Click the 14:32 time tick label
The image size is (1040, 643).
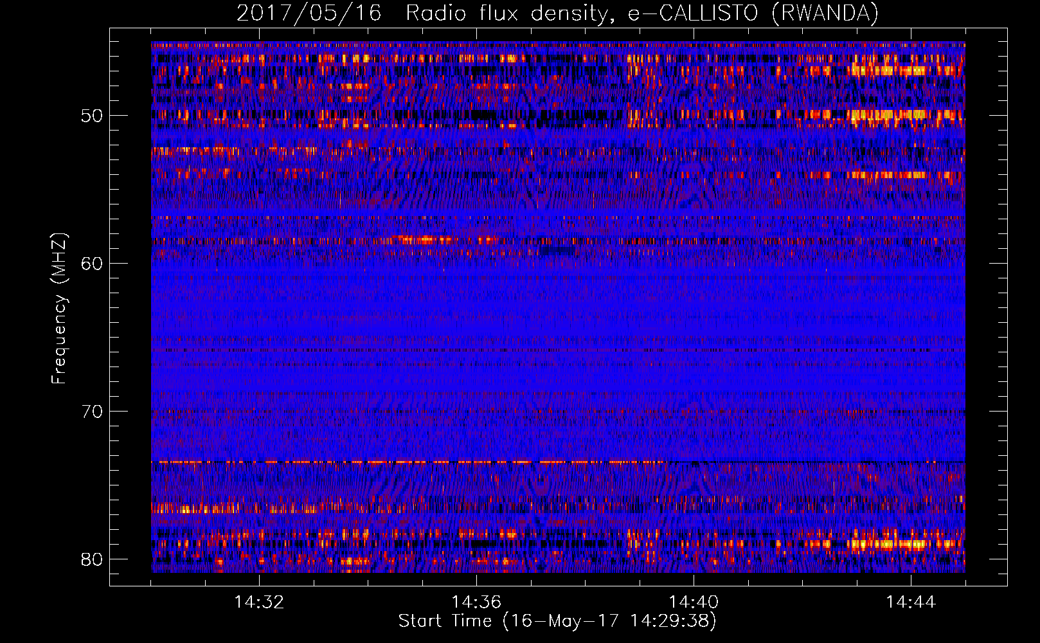(x=259, y=602)
